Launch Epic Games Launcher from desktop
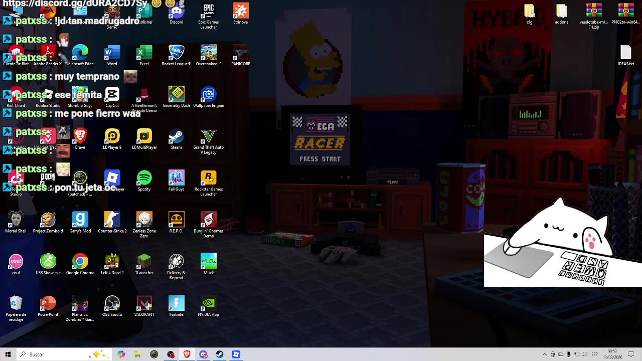The image size is (642, 361). tap(208, 16)
